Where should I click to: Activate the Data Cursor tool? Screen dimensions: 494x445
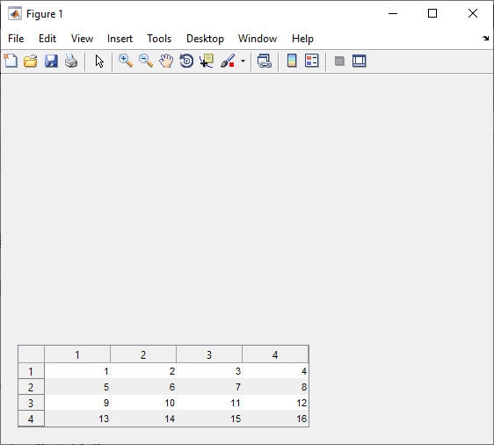[207, 61]
